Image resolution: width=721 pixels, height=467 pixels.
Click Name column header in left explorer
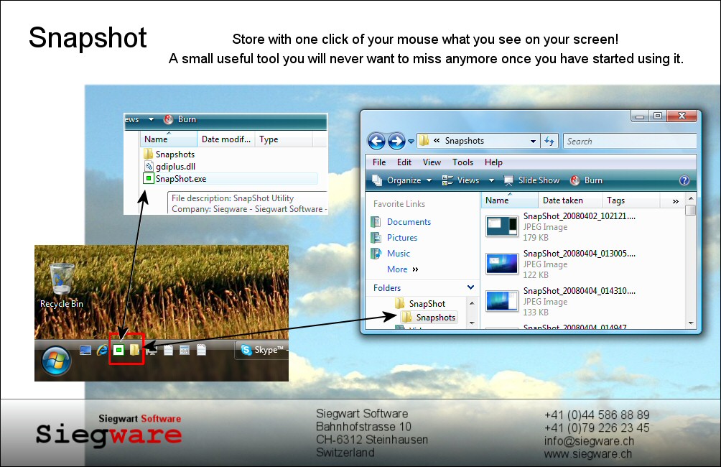point(169,139)
